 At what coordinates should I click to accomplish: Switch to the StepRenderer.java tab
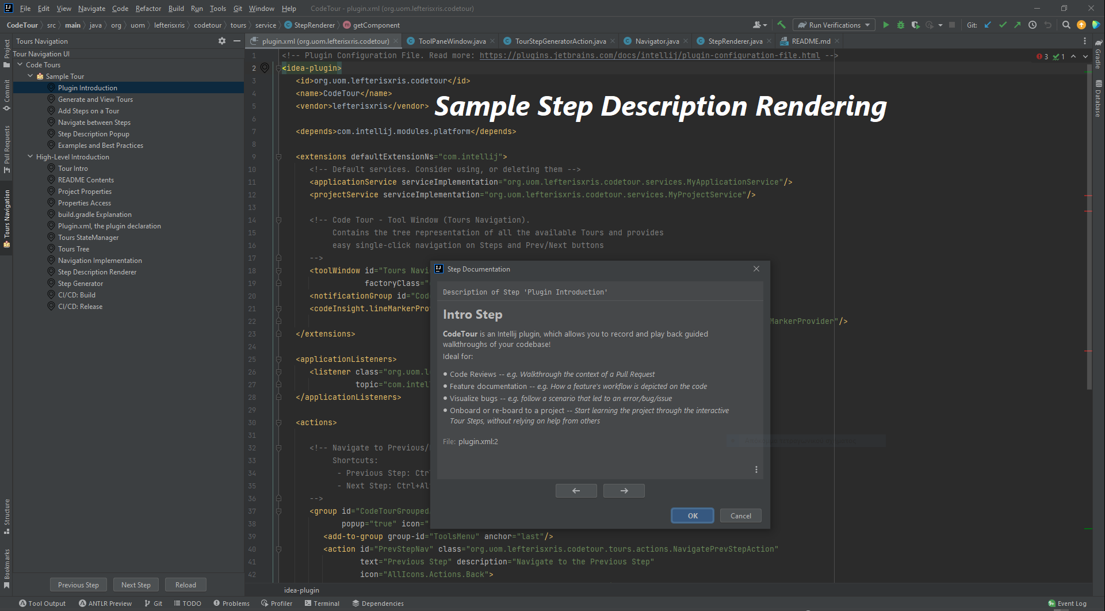point(735,41)
